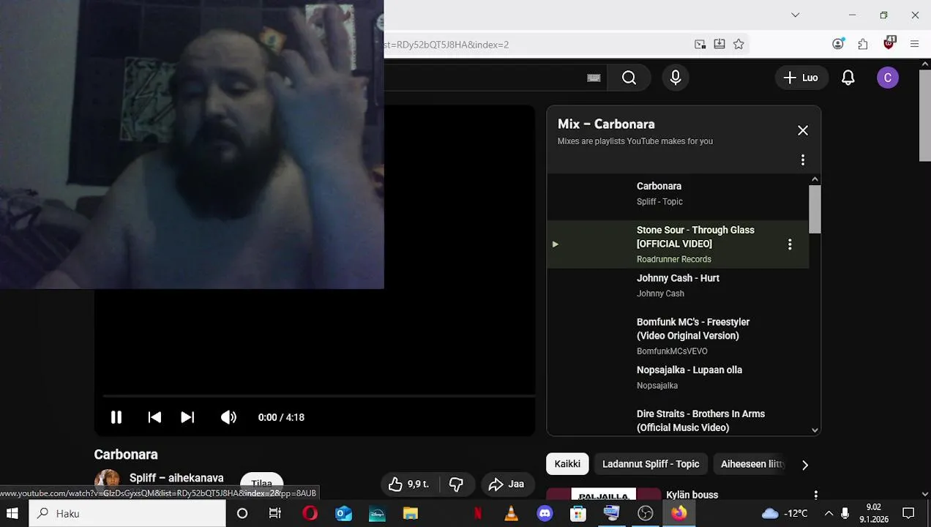Viewport: 931px width, 527px height.
Task: Open OBS Studio from the taskbar
Action: point(645,513)
